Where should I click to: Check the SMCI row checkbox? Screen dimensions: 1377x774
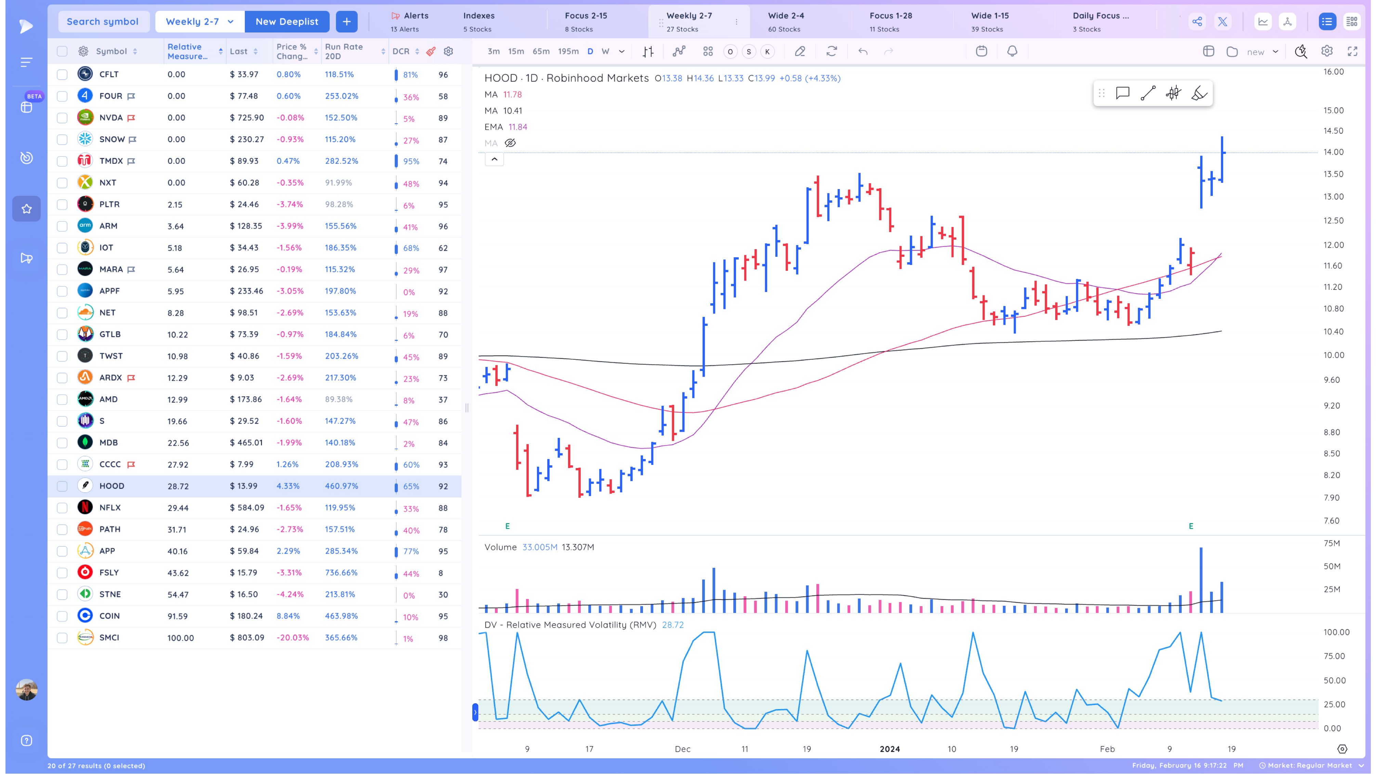point(63,638)
